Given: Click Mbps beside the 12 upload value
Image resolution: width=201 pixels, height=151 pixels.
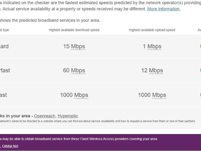Looking at the screenshot, I should pos(156,70).
